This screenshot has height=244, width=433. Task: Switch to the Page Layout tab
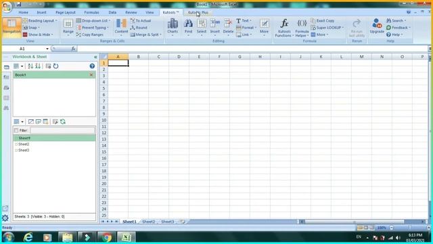(66, 12)
